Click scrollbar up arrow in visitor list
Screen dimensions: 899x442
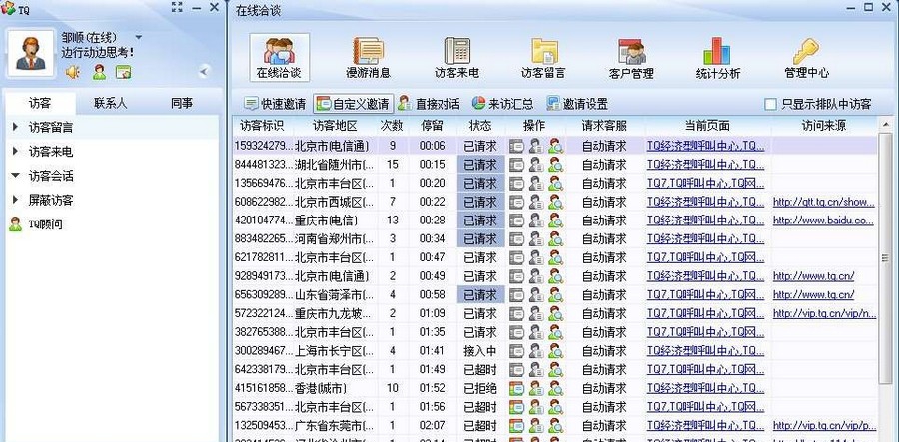(885, 125)
